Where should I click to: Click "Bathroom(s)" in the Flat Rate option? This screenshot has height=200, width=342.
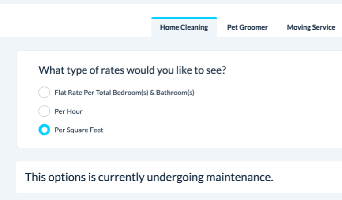pos(175,93)
